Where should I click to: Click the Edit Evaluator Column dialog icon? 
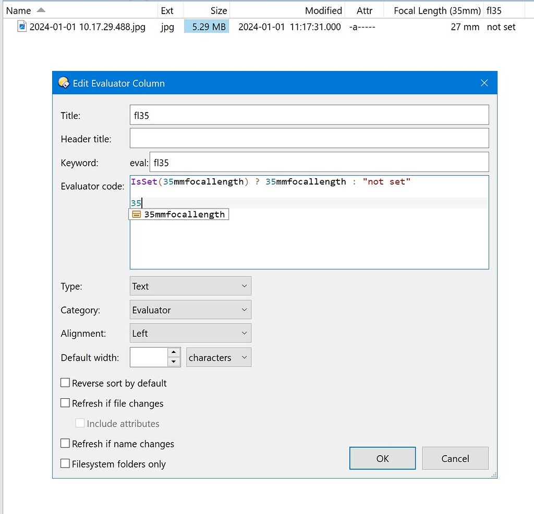tap(63, 82)
